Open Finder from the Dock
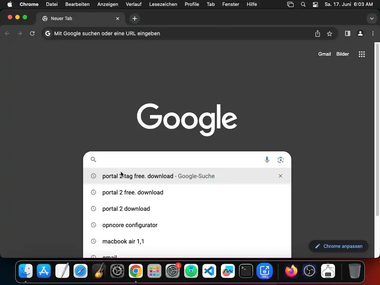This screenshot has height=285, width=380. click(26, 271)
